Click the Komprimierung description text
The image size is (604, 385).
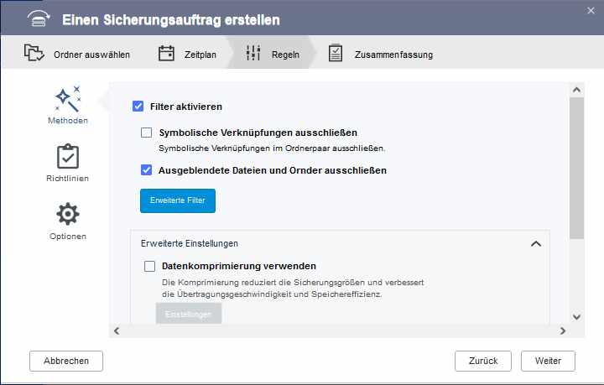click(x=293, y=288)
